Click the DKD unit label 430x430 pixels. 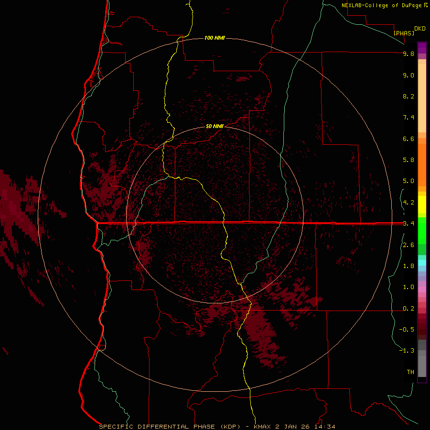[420, 28]
